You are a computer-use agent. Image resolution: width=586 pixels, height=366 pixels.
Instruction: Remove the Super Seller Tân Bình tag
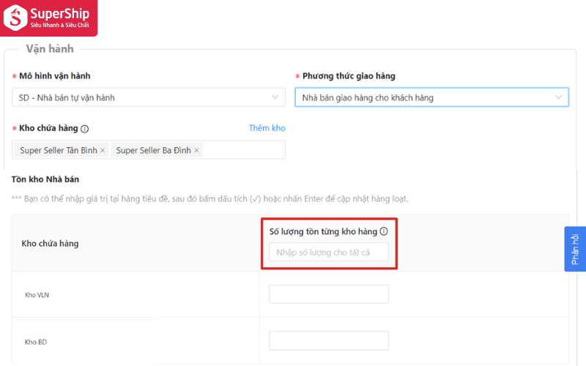coord(103,151)
